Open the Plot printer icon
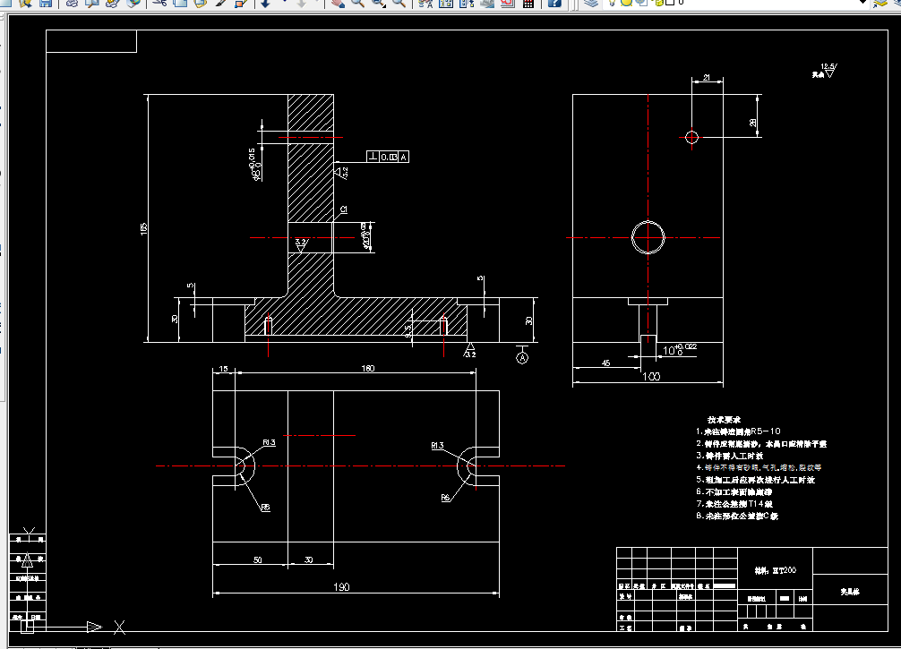The image size is (901, 649). (x=72, y=3)
